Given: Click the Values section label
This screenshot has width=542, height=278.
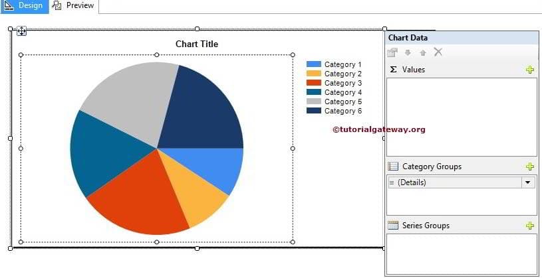Looking at the screenshot, I should click(x=414, y=70).
